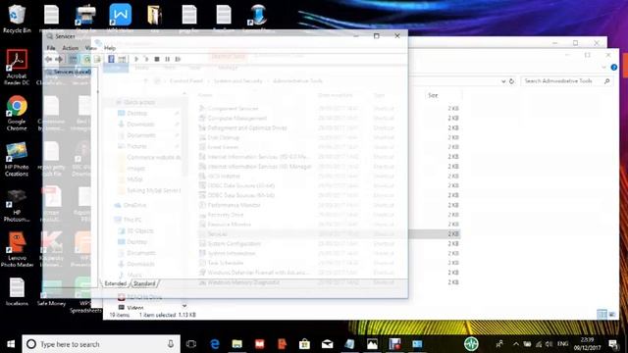Click the blue Help icon in Services toolbar
The image size is (628, 353).
pos(111,59)
